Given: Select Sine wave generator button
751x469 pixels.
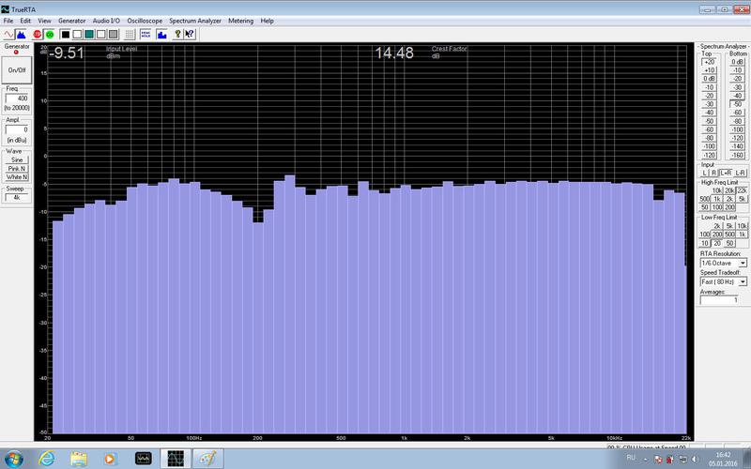Looking at the screenshot, I should pos(17,159).
